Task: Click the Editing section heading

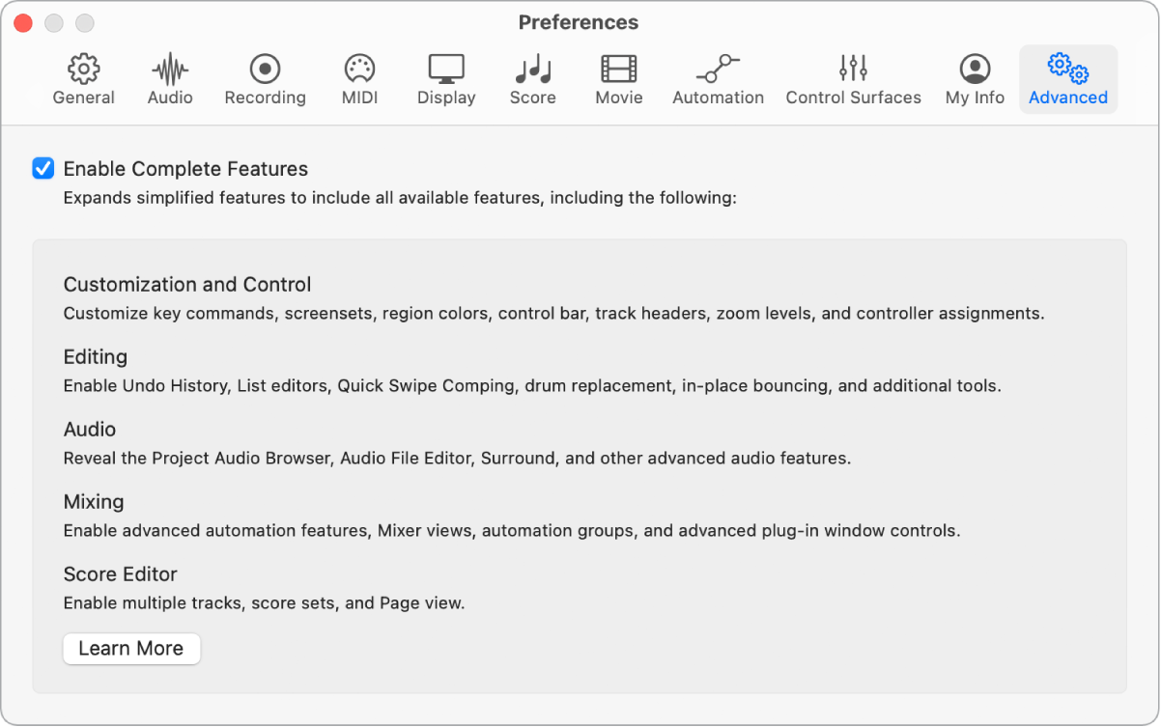Action: [96, 357]
